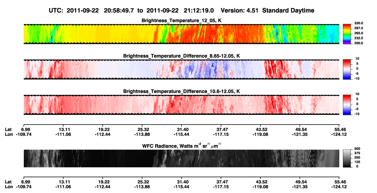Click upper axis latitude value 31.40
Viewport: 377px width, 193px height.
[183, 129]
